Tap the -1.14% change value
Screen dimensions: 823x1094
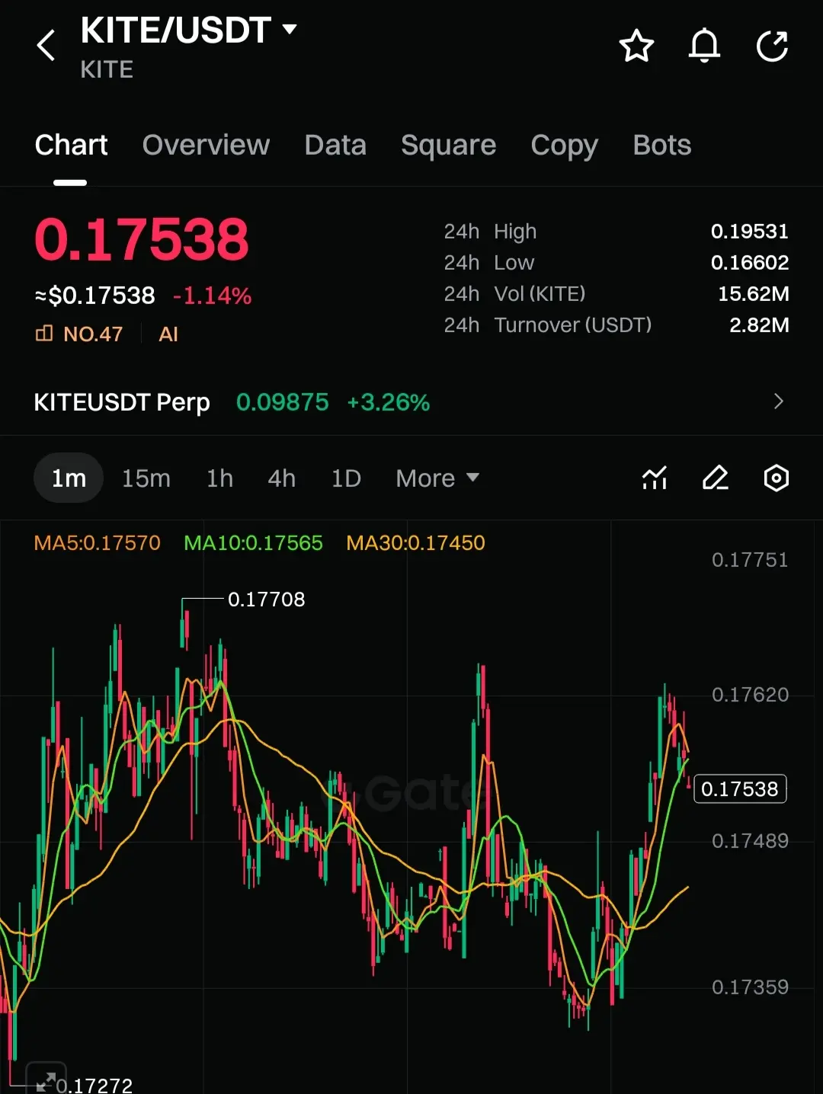click(x=212, y=296)
